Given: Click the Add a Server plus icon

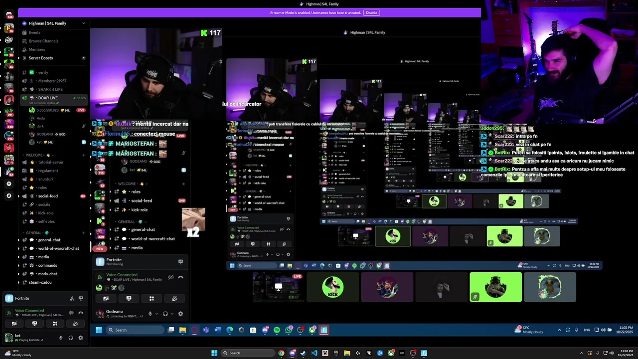Looking at the screenshot, I should coord(8,184).
